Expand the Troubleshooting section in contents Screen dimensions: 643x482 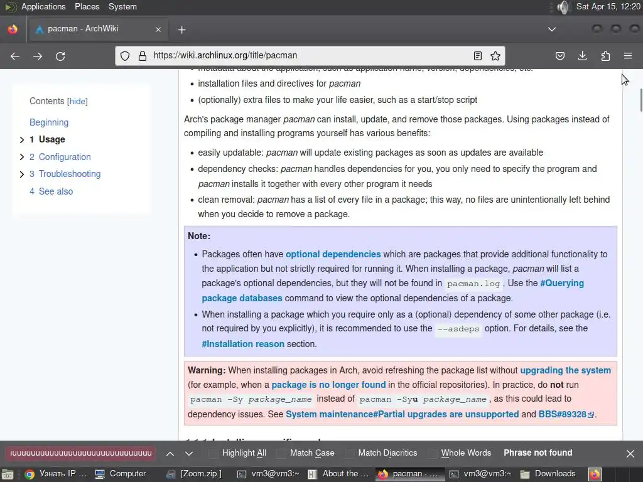pyautogui.click(x=22, y=174)
